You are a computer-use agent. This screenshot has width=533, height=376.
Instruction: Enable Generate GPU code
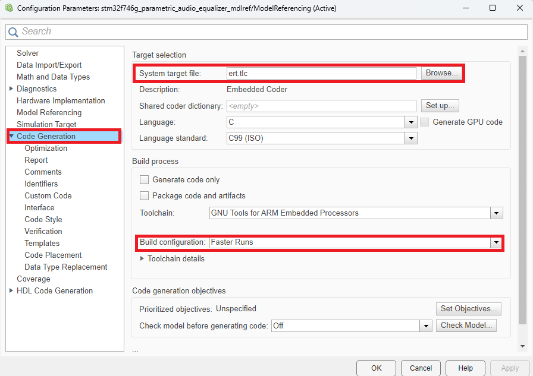click(x=425, y=122)
